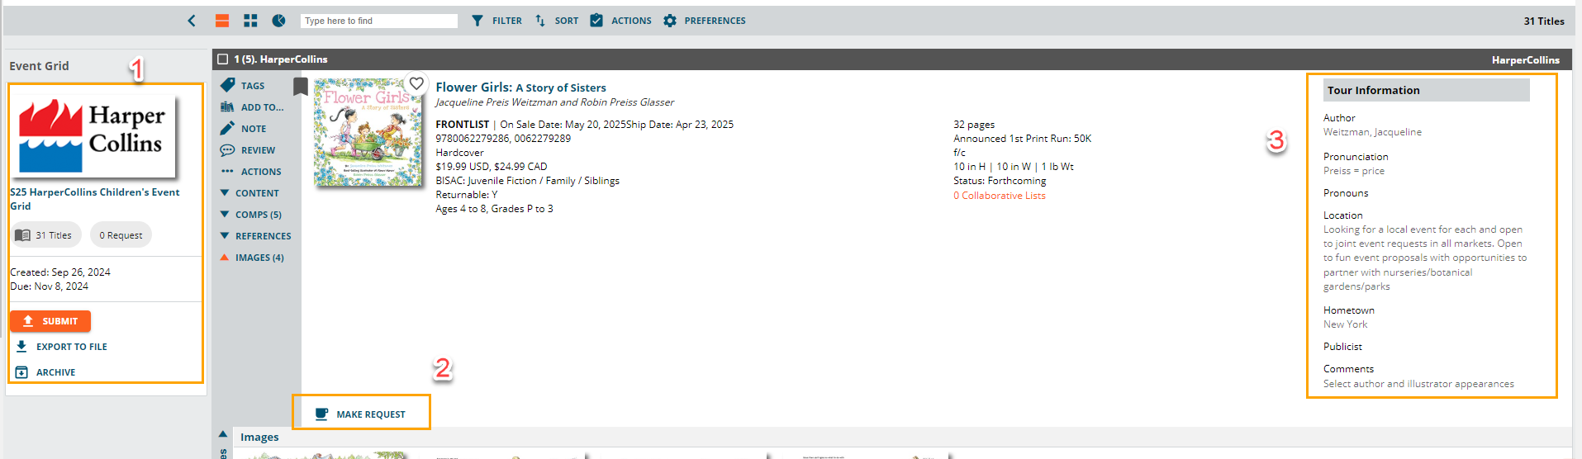Switch to list view layout icon
Viewport: 1582px width, 459px height.
click(x=222, y=21)
